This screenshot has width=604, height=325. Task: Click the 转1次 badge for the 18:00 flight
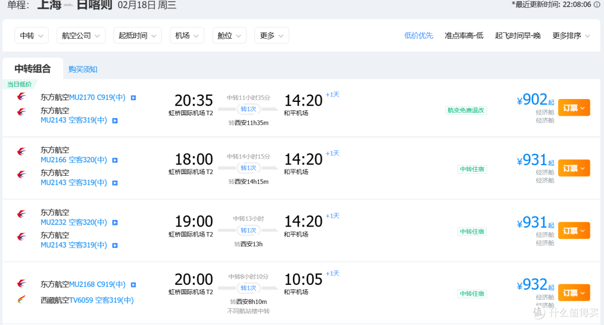(x=248, y=168)
